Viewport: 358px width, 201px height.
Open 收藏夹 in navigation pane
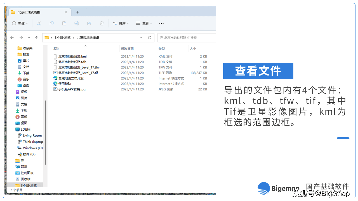coord(28,48)
